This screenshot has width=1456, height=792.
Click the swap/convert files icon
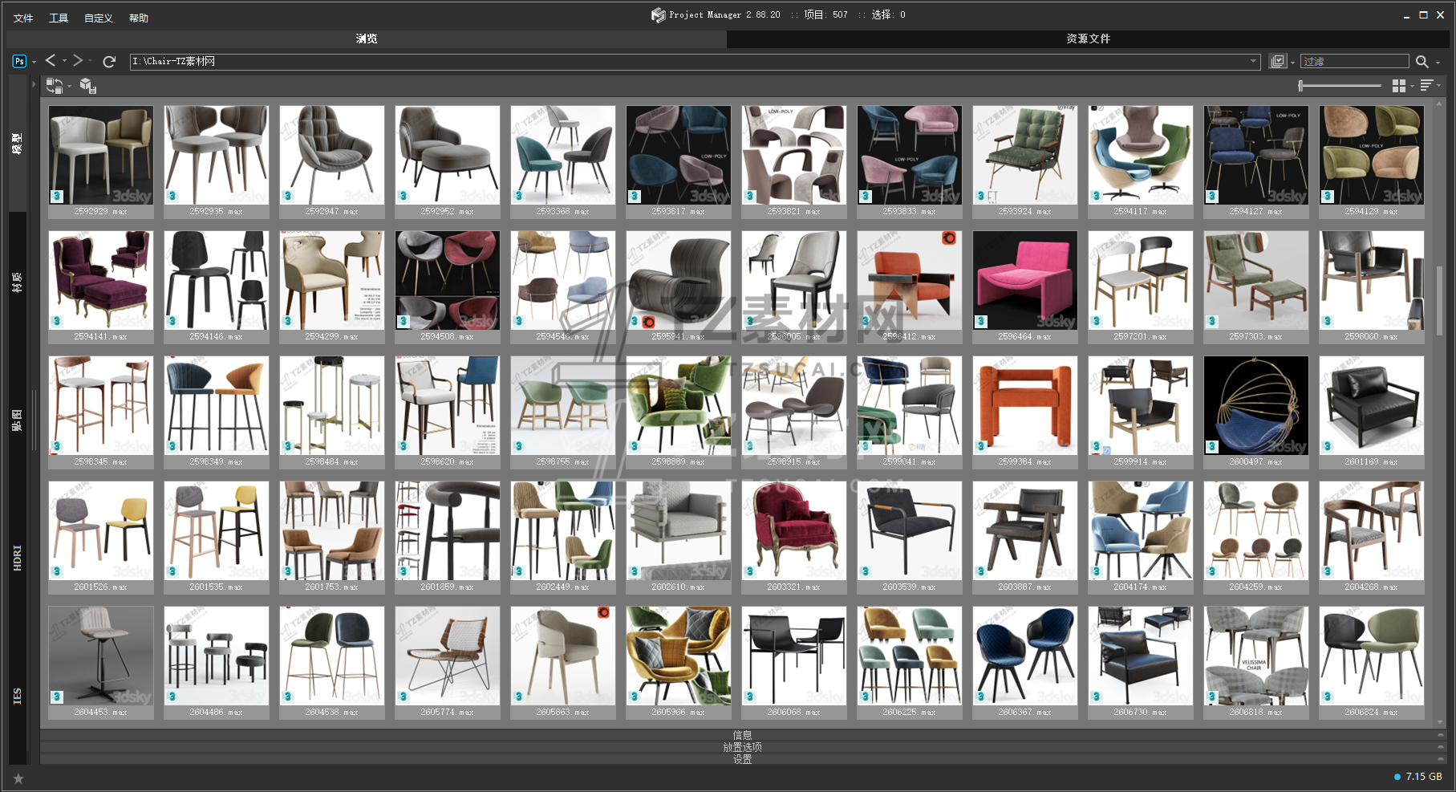click(55, 86)
